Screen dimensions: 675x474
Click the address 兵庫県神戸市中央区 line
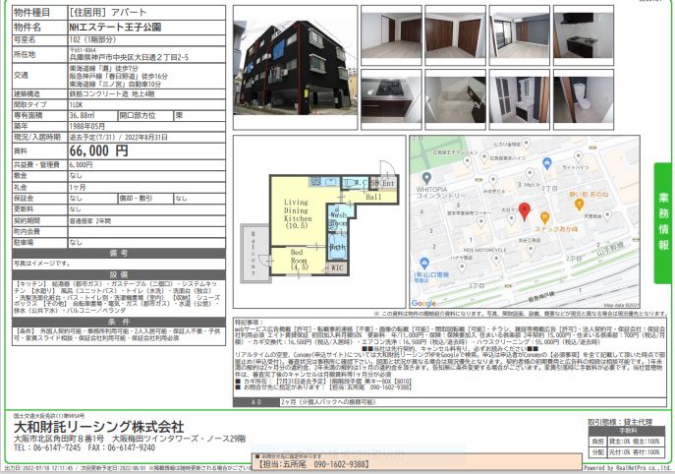click(x=129, y=57)
